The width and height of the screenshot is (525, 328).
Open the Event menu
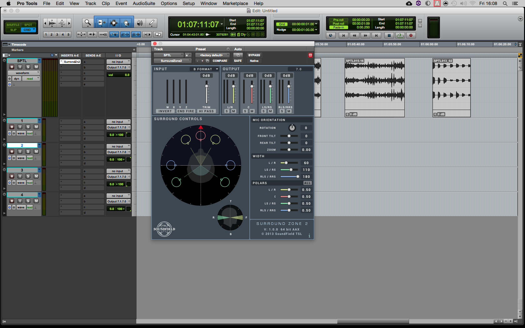tap(121, 3)
